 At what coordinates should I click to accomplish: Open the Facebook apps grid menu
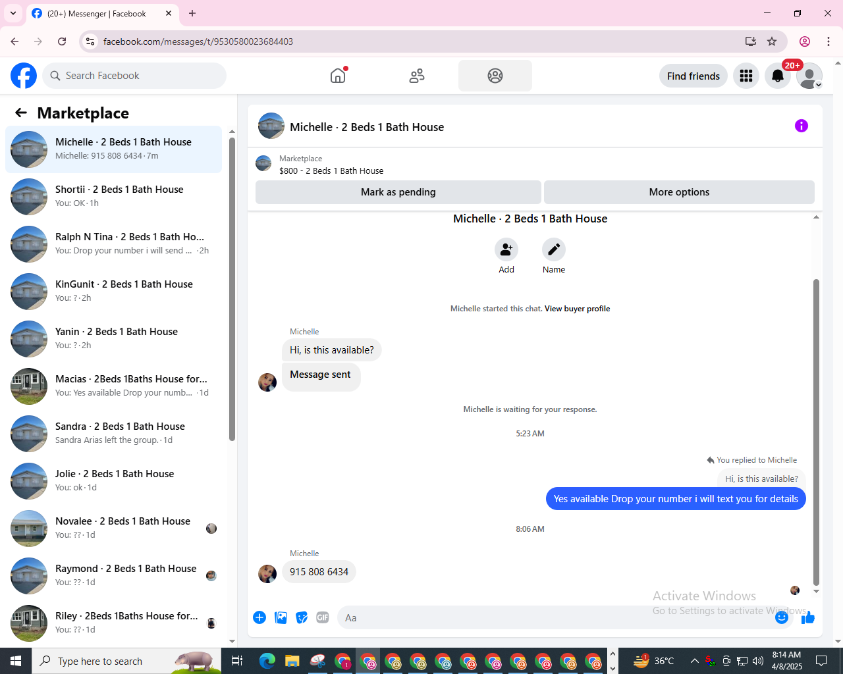pos(746,76)
